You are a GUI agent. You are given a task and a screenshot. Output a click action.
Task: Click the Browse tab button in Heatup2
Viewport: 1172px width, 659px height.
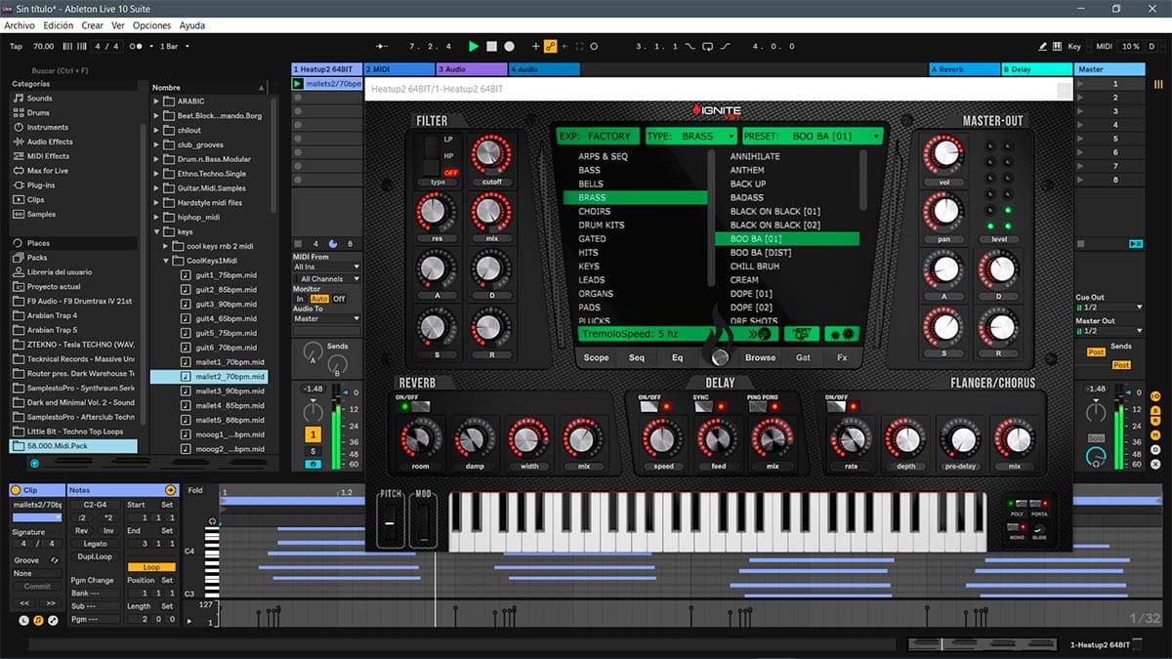[x=760, y=357]
